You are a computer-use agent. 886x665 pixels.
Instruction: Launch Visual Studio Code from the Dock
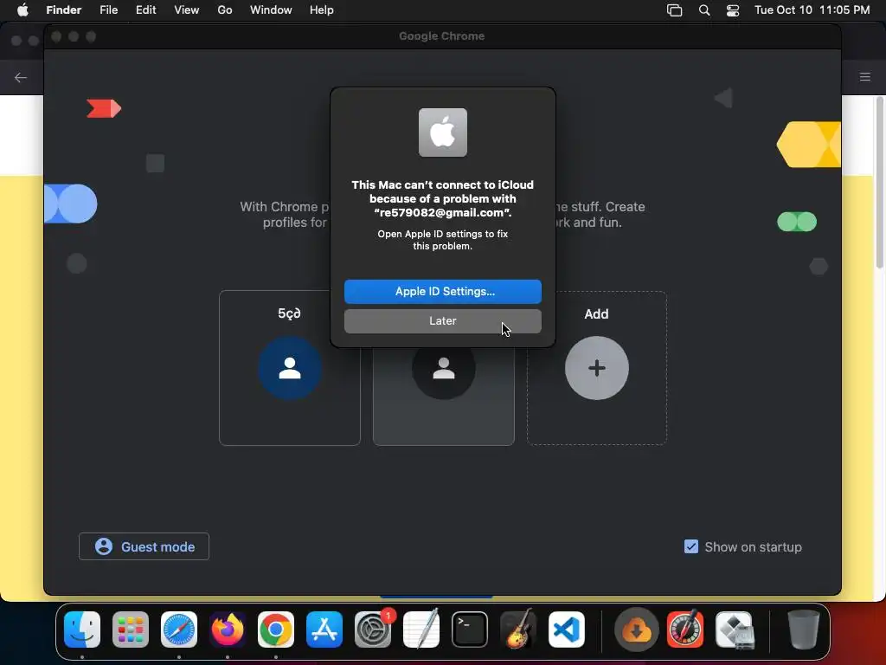[x=567, y=629]
